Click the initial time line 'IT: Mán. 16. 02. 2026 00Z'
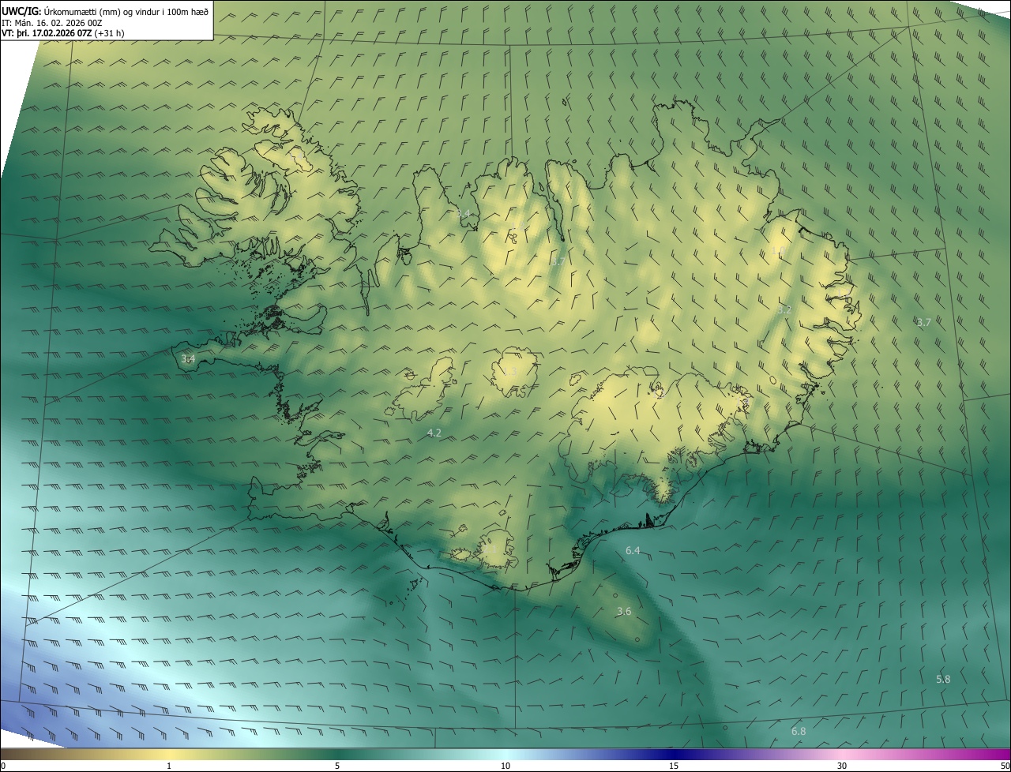The width and height of the screenshot is (1011, 772). coord(51,22)
